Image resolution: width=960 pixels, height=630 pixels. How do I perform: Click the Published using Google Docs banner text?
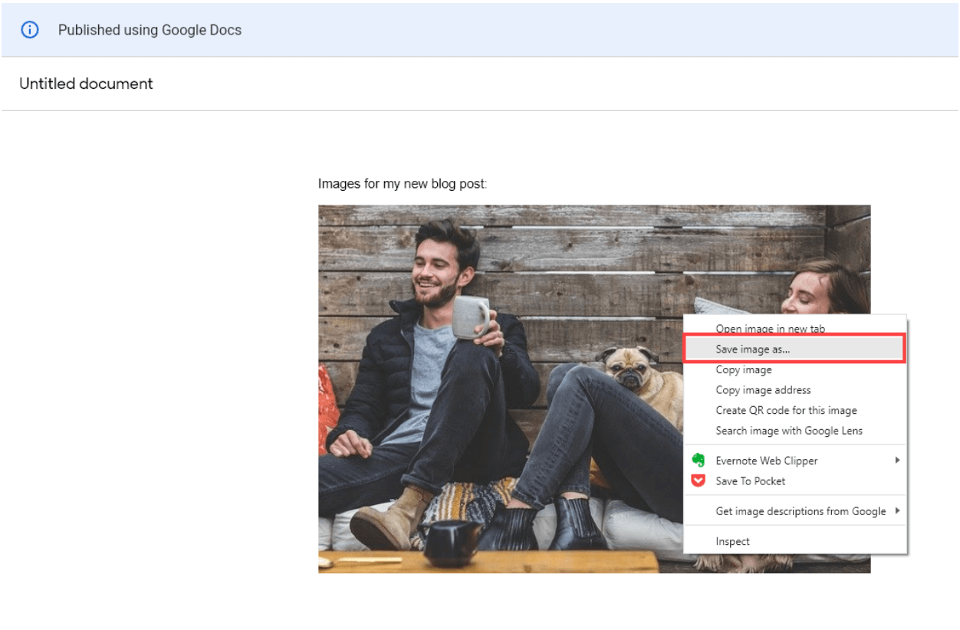(150, 30)
